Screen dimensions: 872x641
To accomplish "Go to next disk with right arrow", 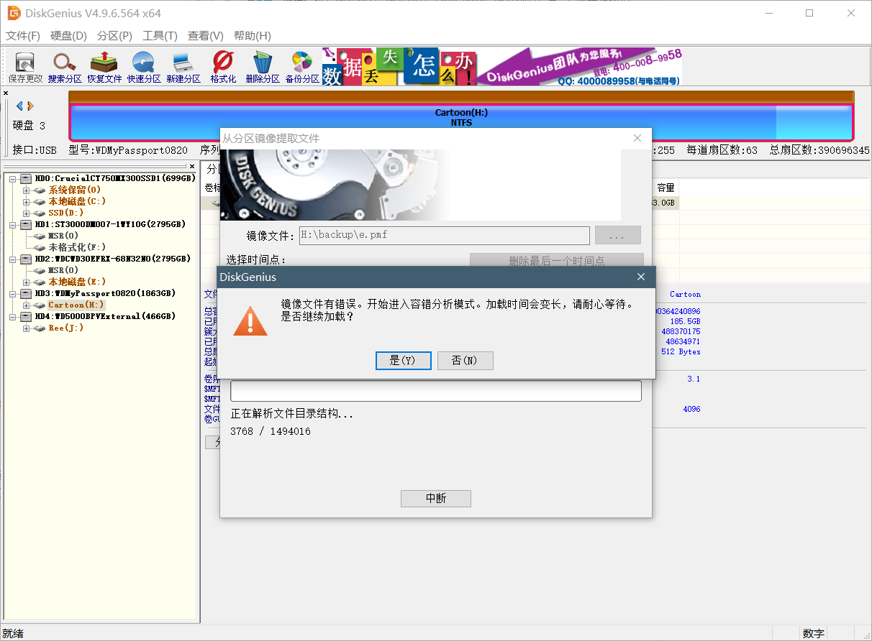I will pos(30,106).
